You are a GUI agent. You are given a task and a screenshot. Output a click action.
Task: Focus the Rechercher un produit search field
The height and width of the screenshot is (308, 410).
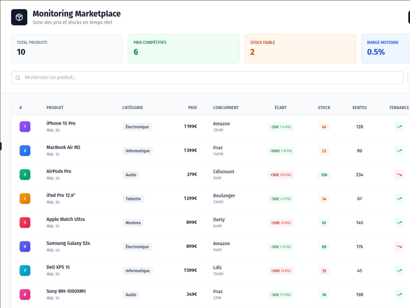tap(207, 78)
